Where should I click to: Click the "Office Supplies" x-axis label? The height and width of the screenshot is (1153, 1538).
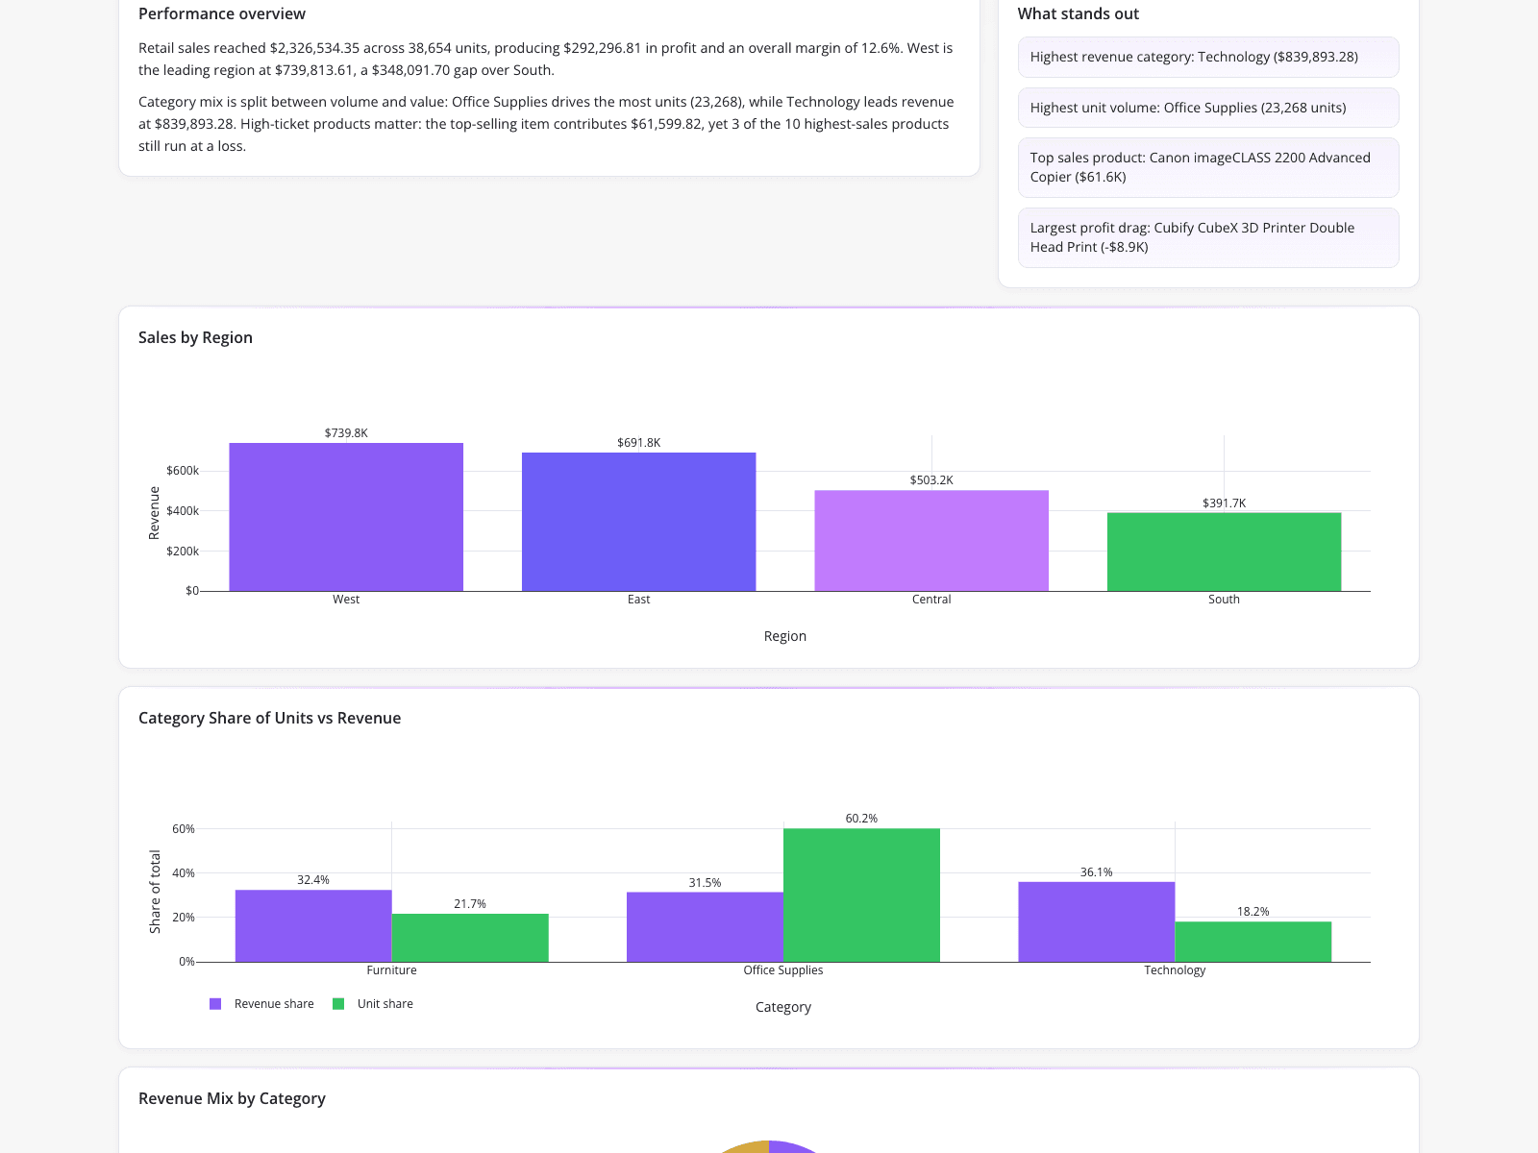783,970
